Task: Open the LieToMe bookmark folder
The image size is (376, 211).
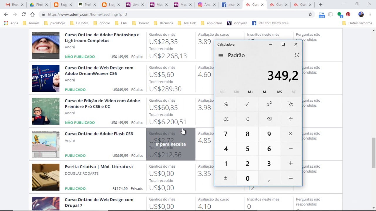Action: pos(79,23)
